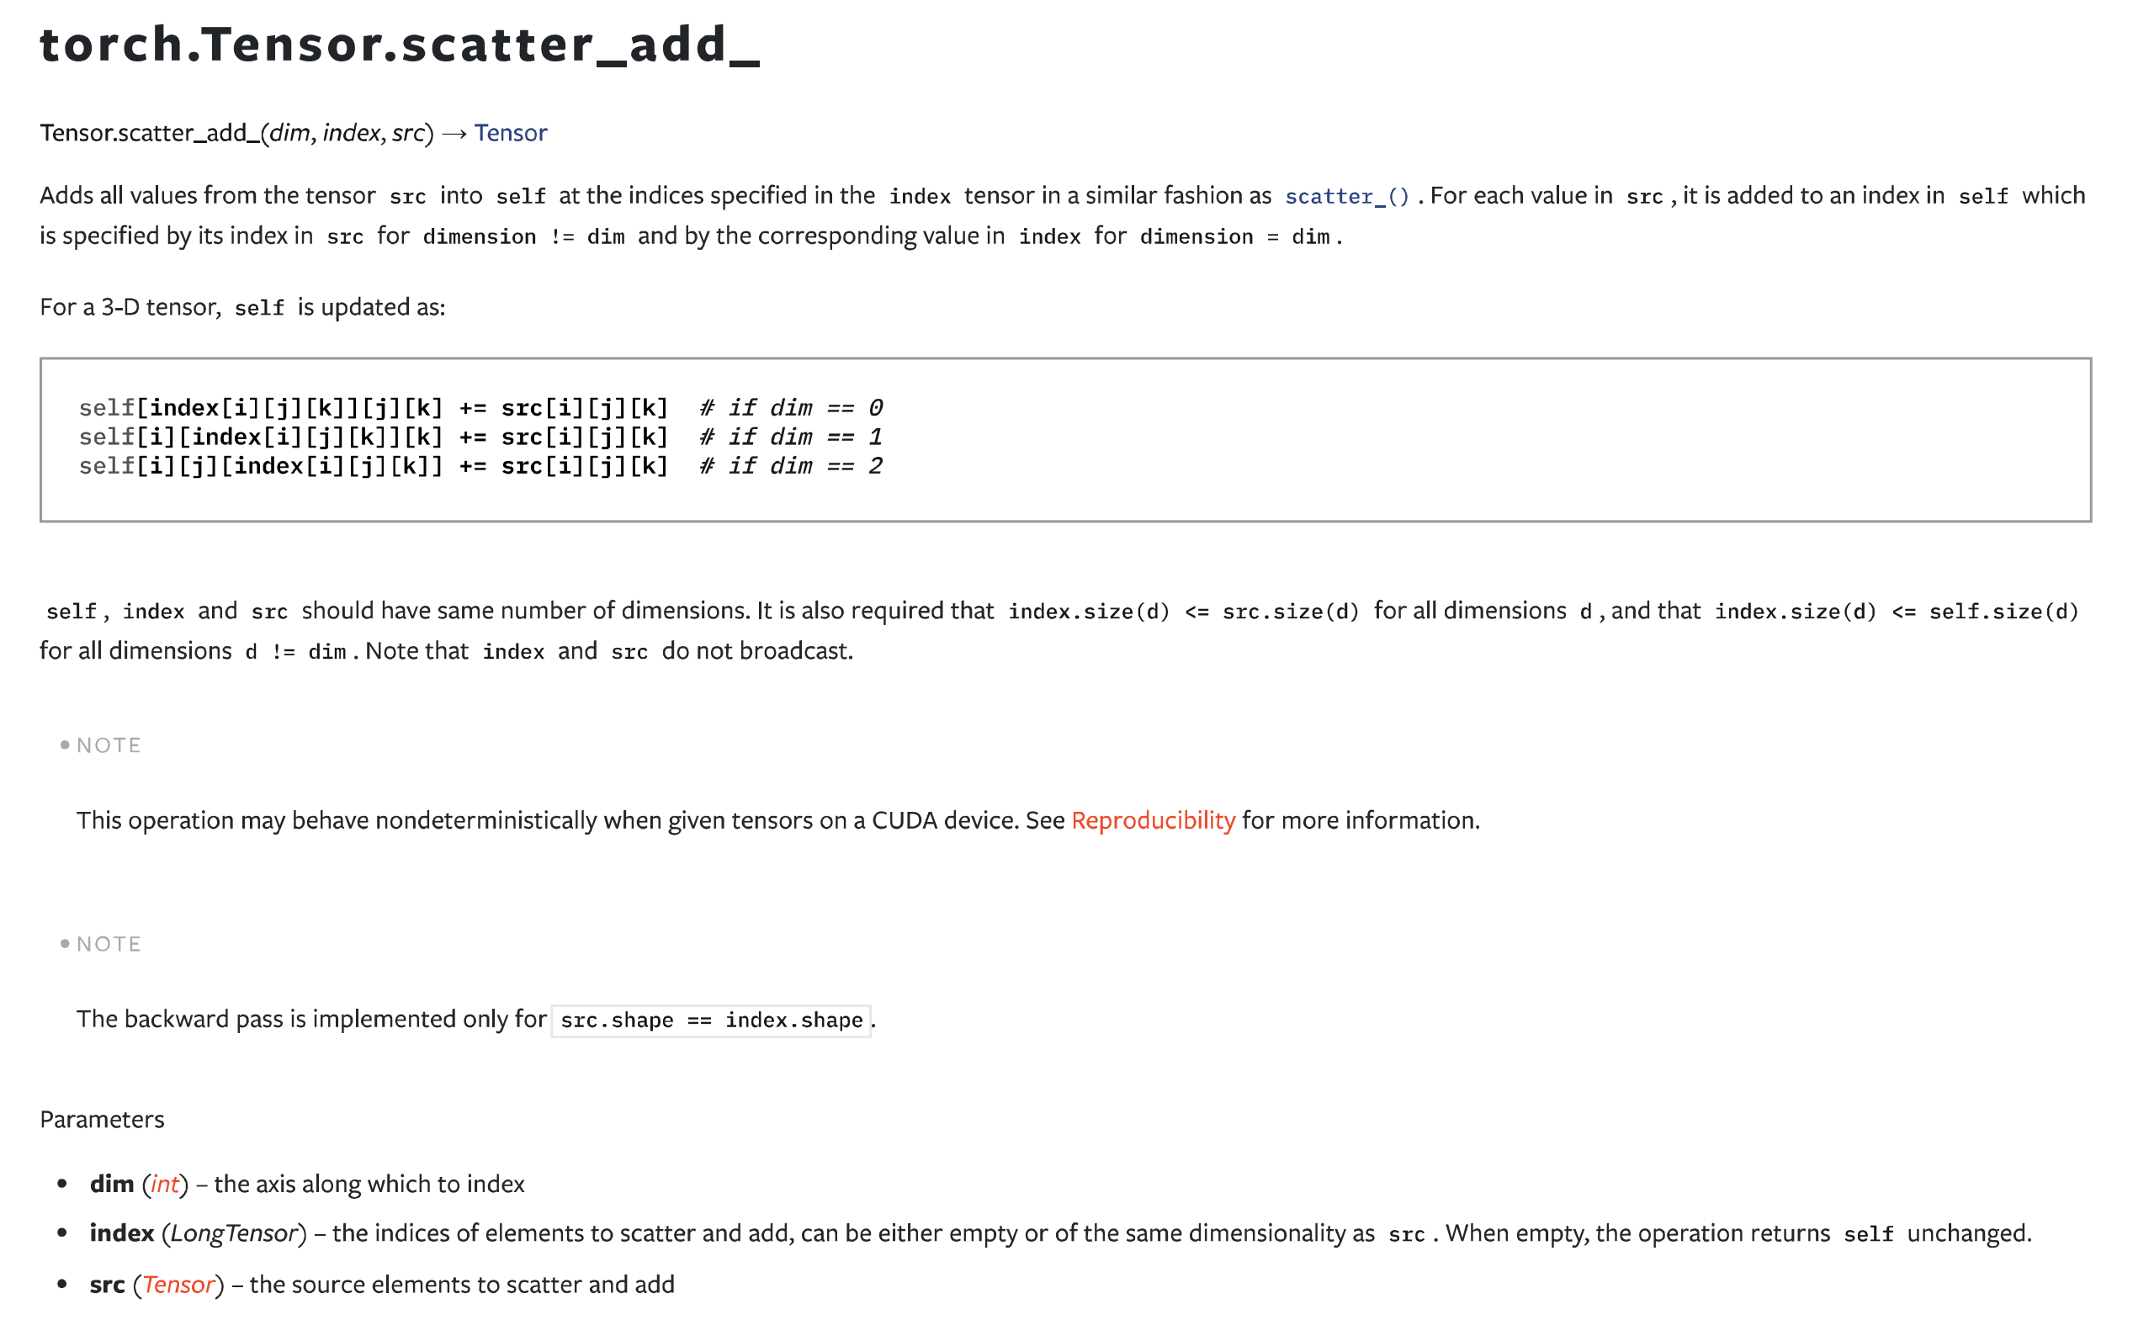Click the Tensor return type link
2133x1341 pixels.
(510, 133)
